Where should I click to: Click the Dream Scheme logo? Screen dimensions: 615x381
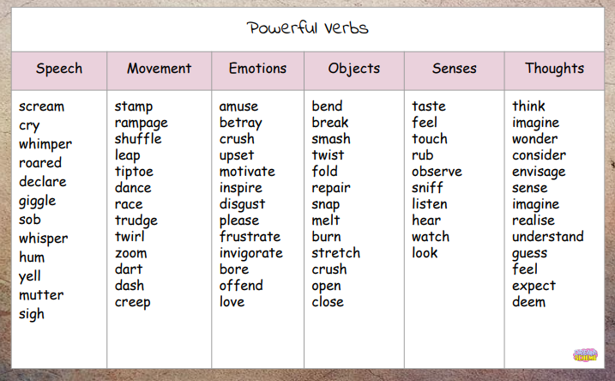point(585,355)
